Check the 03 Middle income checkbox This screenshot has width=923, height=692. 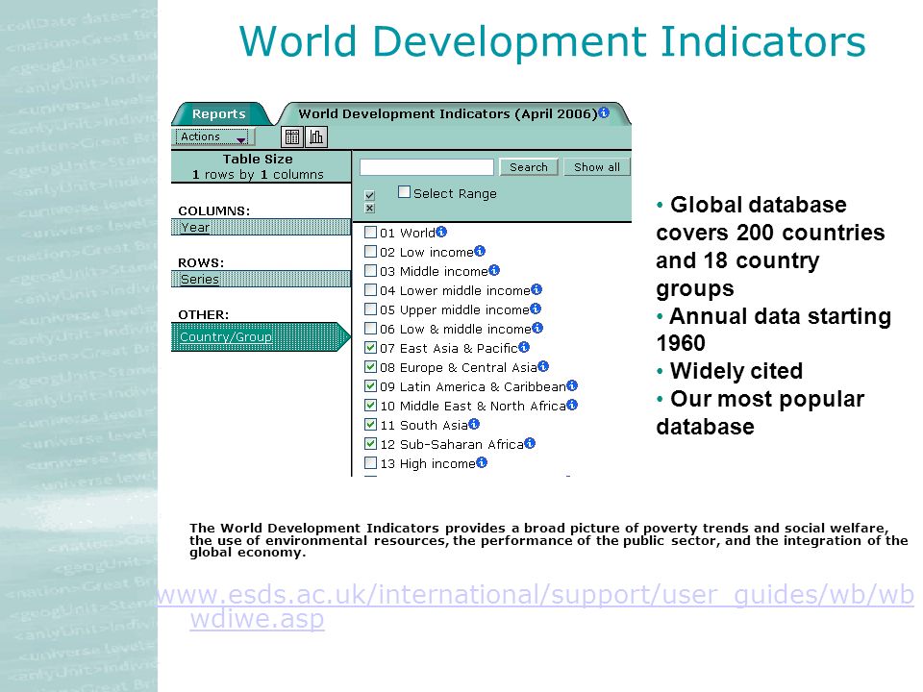(370, 271)
